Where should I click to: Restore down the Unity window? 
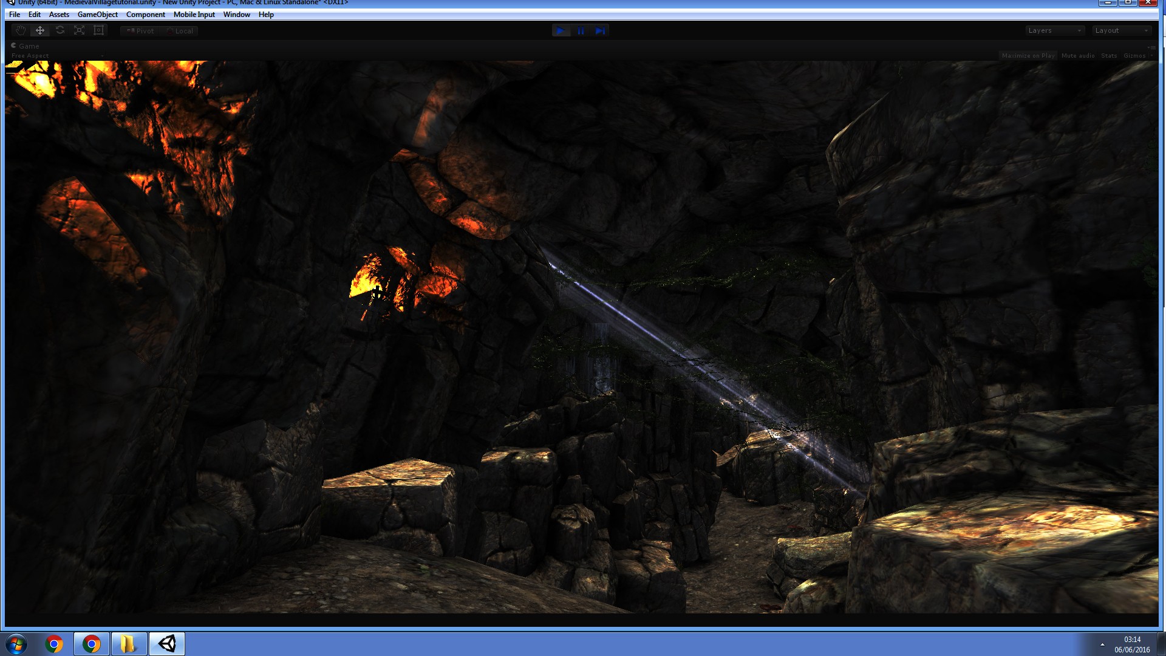pyautogui.click(x=1128, y=2)
